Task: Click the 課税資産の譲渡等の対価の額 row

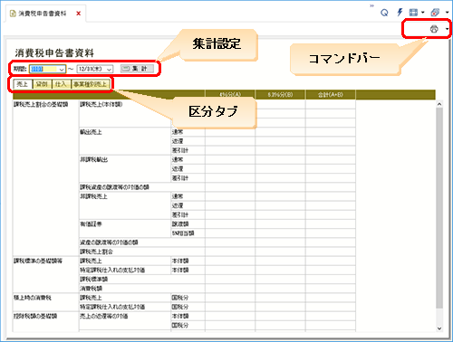Action: tap(114, 187)
